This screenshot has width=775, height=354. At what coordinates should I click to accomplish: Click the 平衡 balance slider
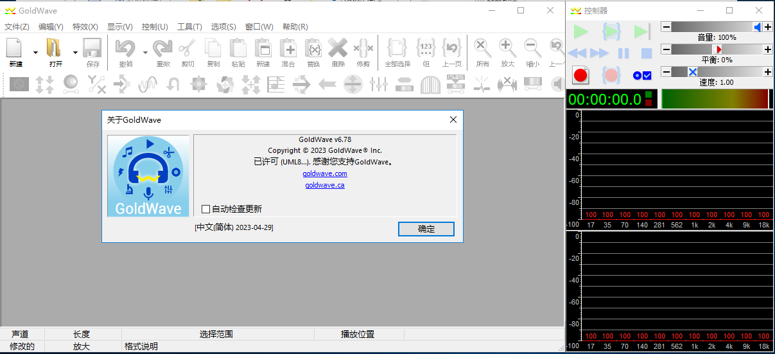[717, 49]
